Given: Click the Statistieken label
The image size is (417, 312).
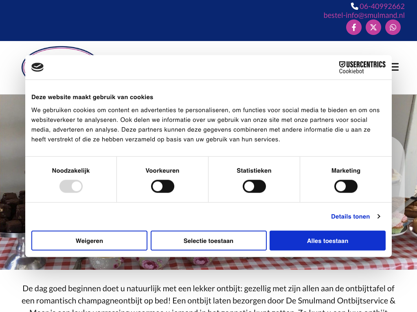Looking at the screenshot, I should pyautogui.click(x=254, y=171).
